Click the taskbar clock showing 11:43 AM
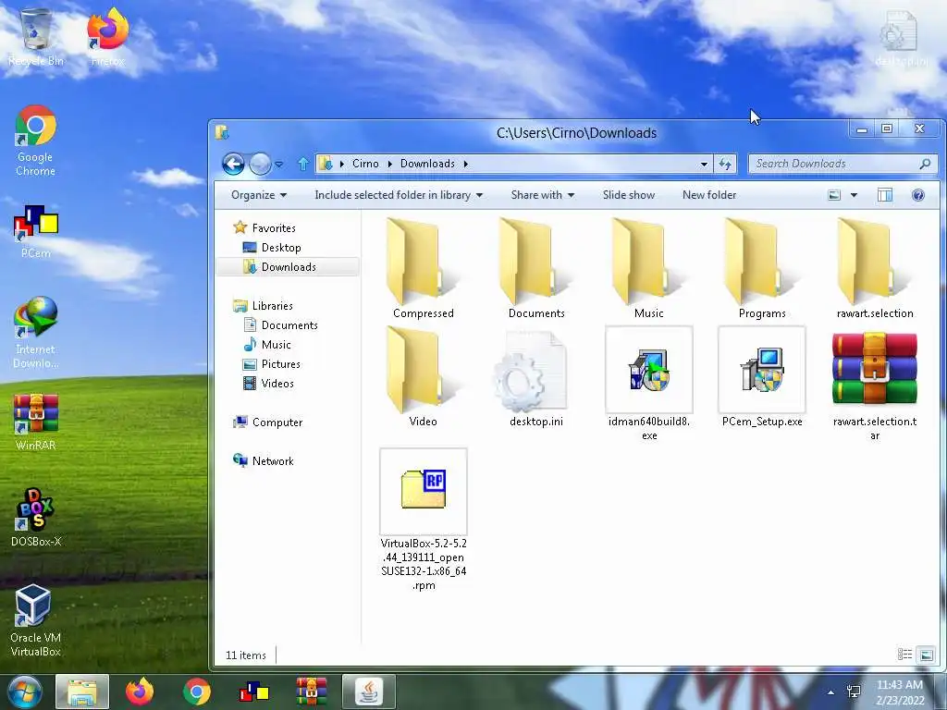This screenshot has height=710, width=947. [900, 692]
